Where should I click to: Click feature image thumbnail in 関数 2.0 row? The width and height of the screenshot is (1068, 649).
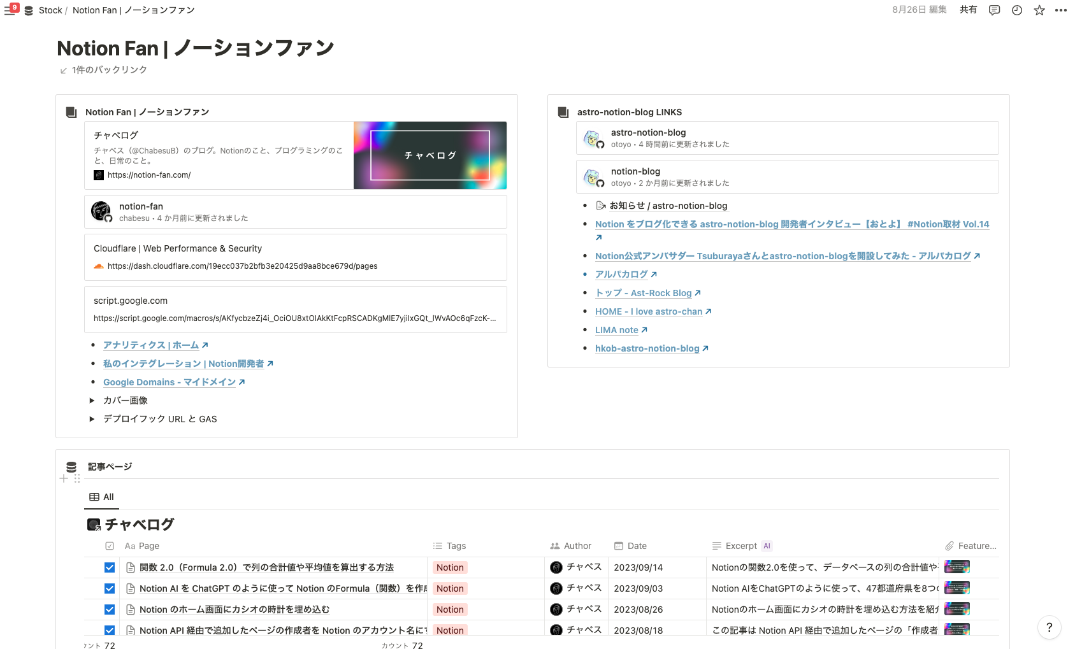[956, 567]
